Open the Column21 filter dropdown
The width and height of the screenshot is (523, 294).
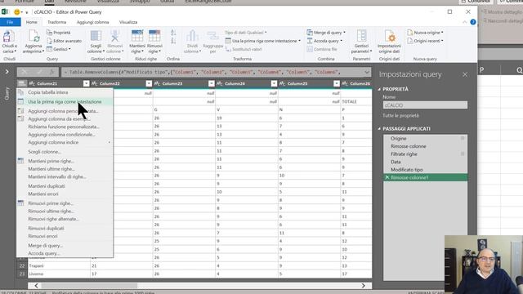(86, 83)
